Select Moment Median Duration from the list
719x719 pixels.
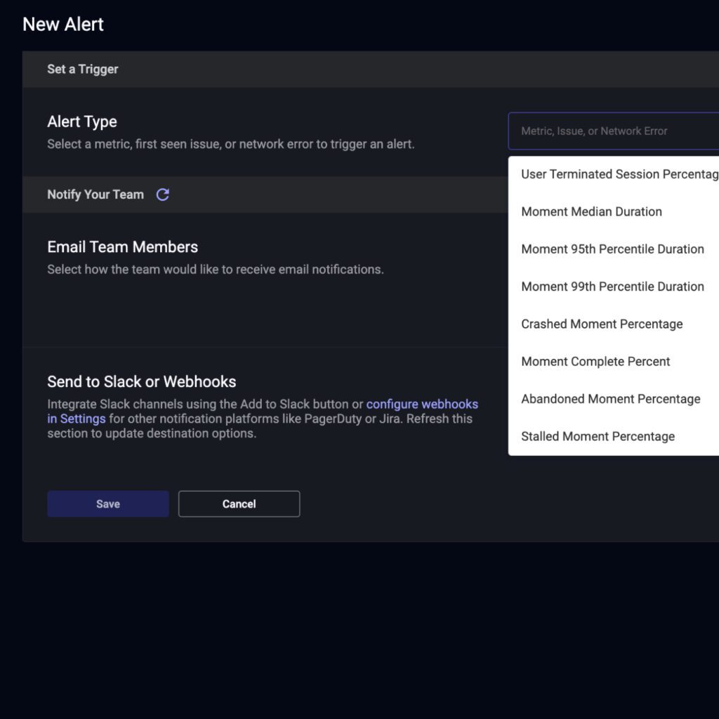point(591,211)
